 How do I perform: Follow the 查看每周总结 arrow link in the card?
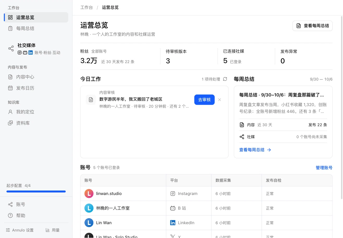pos(255,150)
